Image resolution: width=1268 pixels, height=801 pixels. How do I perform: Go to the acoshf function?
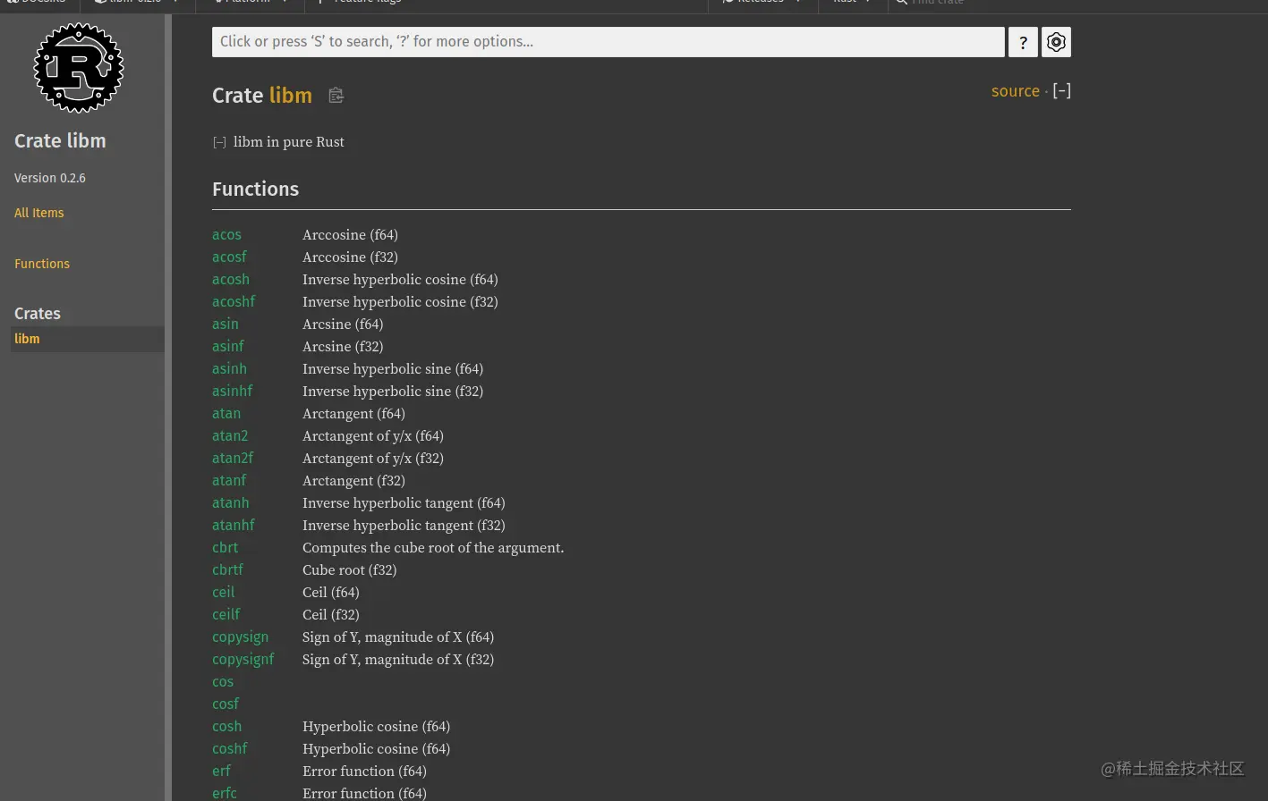[234, 301]
